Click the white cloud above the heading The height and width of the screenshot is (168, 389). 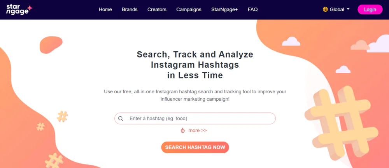(291, 41)
